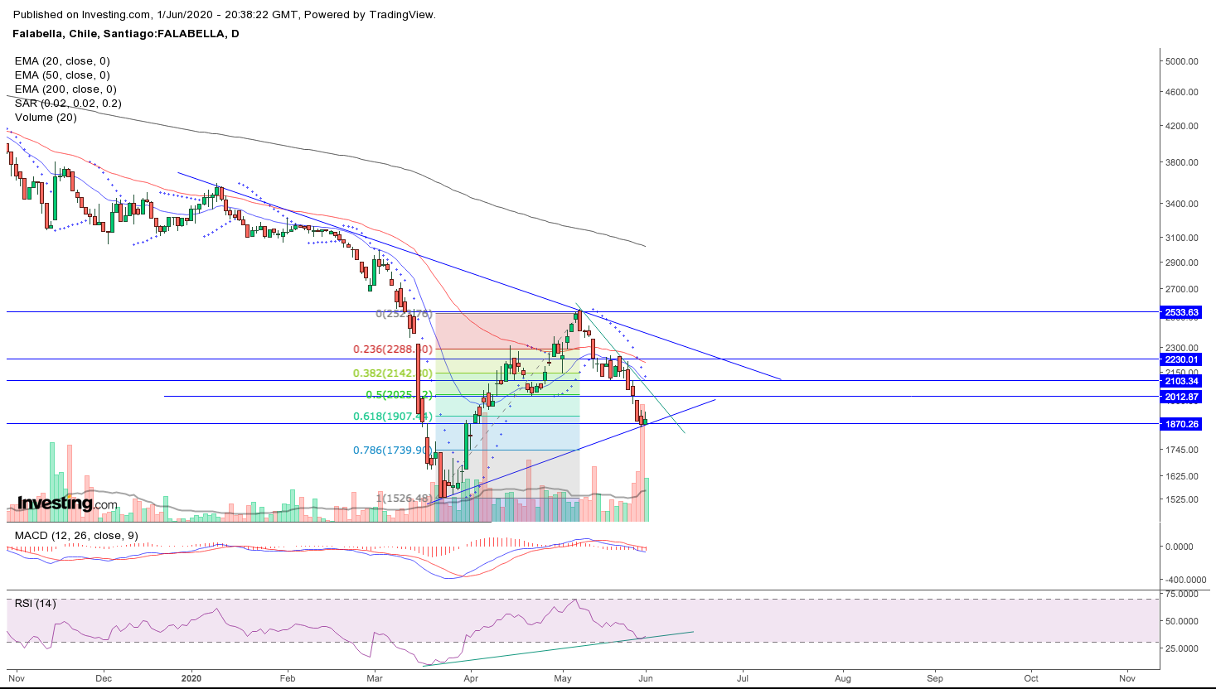Click the 0.236 Fibonacci level label
The height and width of the screenshot is (689, 1216).
pyautogui.click(x=393, y=350)
